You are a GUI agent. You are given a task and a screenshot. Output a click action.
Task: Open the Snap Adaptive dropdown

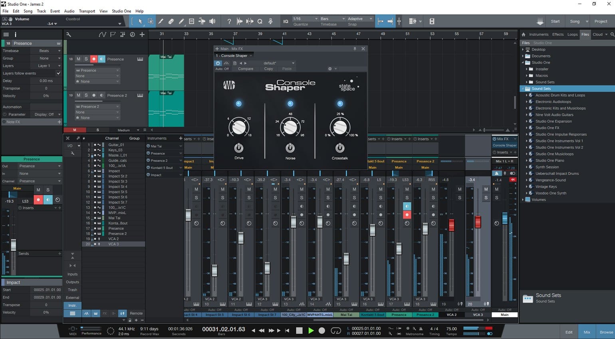point(360,19)
